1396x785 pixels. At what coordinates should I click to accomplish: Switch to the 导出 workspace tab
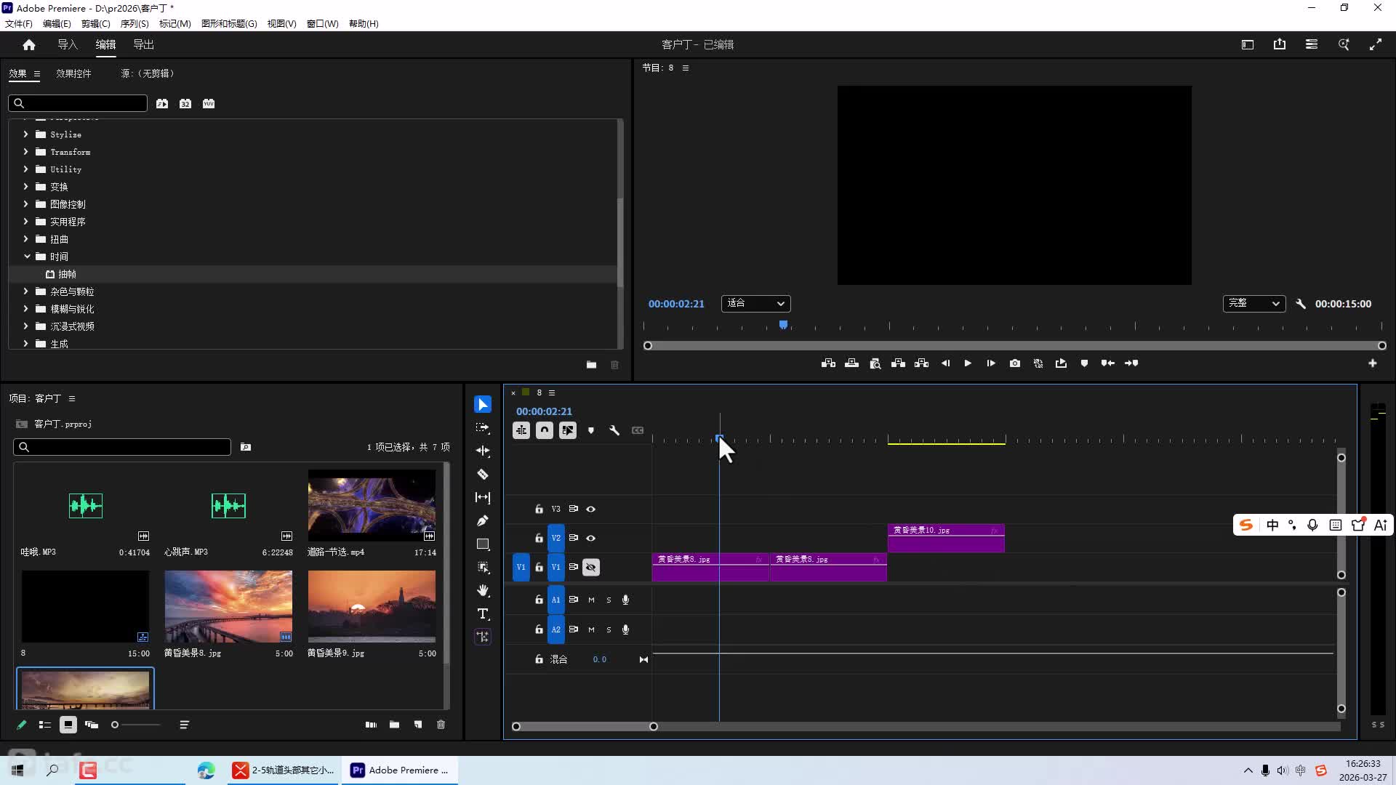pos(143,44)
